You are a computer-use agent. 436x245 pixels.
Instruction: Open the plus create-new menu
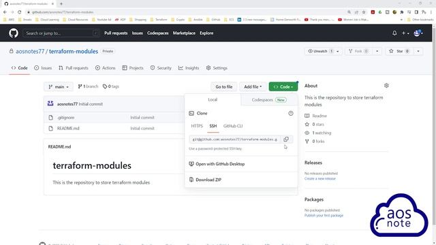405,33
